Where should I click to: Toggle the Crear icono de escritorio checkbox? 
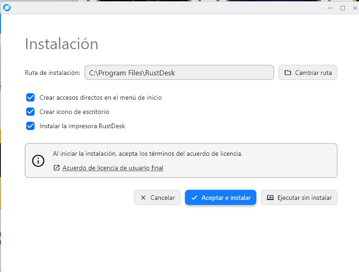click(x=31, y=112)
